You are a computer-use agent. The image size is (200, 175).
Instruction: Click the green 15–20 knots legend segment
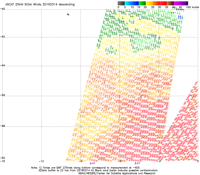142,3
